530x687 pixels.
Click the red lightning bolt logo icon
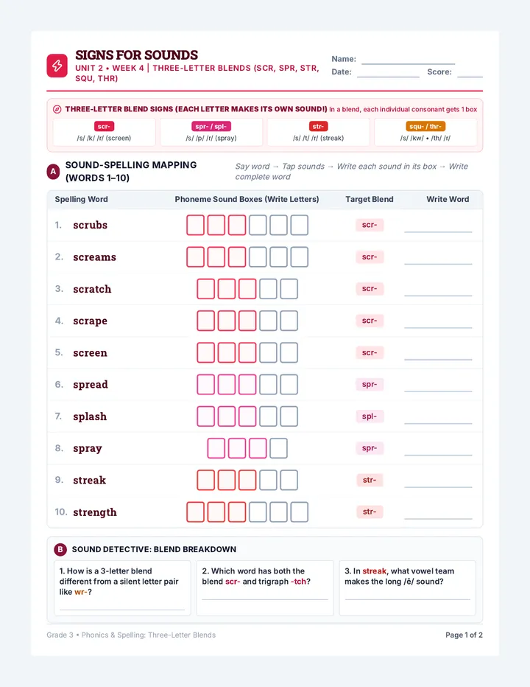57,66
